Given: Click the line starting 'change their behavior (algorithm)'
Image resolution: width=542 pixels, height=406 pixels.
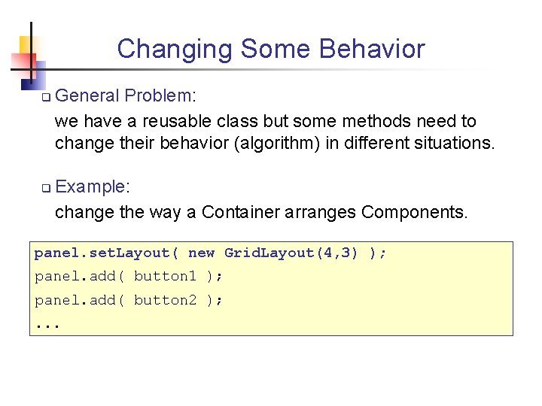Looking at the screenshot, I should click(275, 143).
